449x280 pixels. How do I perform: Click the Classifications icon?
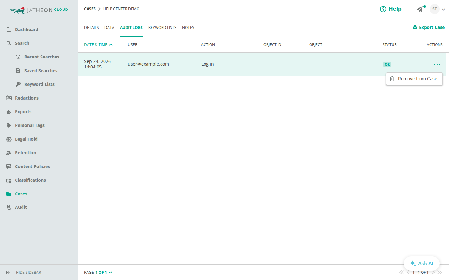pos(9,180)
